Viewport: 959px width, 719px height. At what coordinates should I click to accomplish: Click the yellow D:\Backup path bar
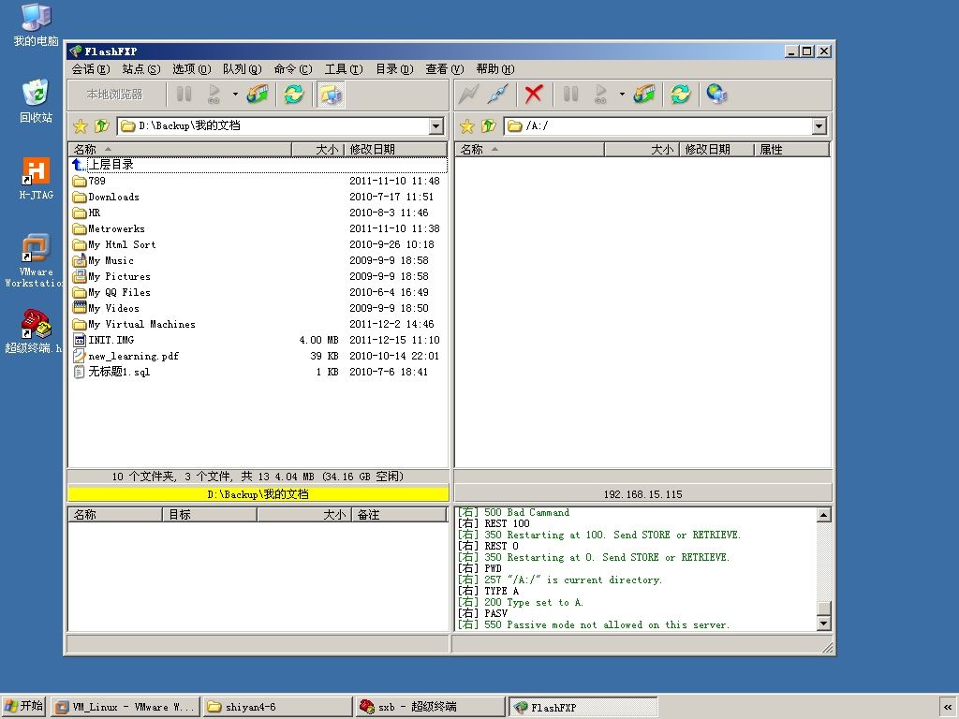258,494
